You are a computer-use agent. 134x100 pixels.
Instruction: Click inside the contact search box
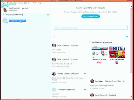tap(26, 15)
